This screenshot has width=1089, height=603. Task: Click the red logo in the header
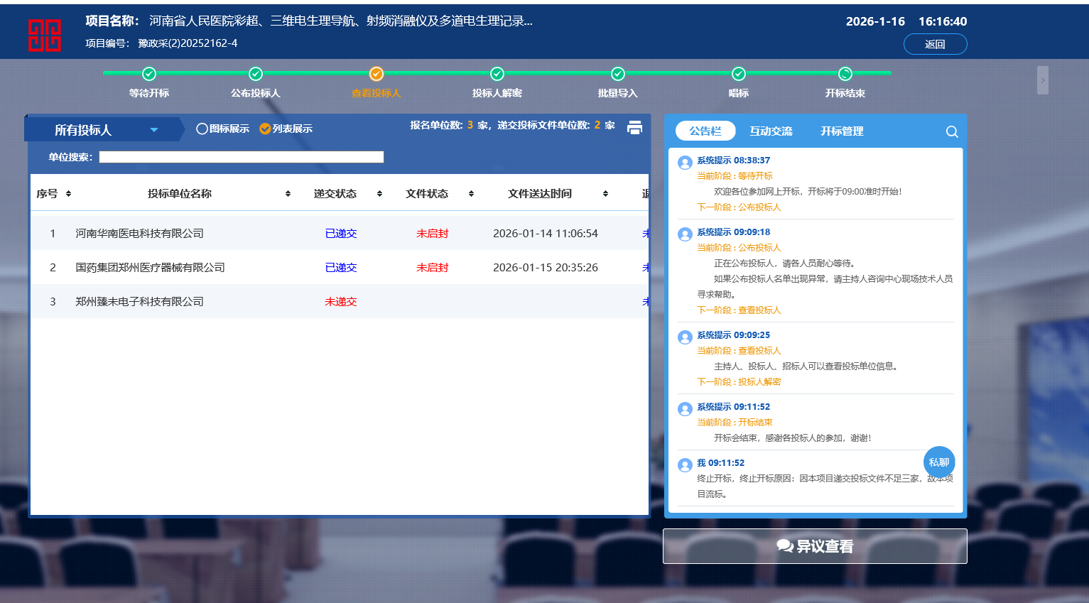coord(44,36)
